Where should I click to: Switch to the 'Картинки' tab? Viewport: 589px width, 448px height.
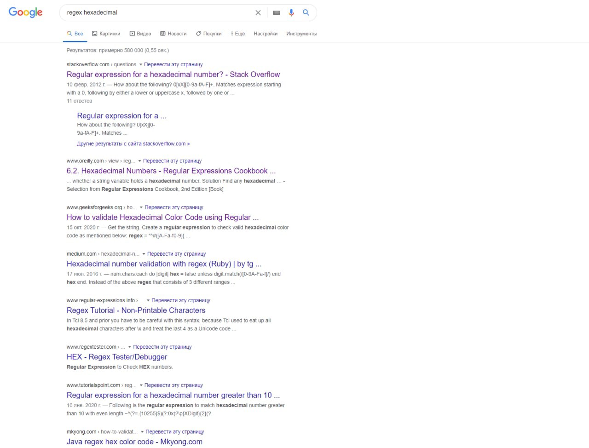click(x=106, y=34)
